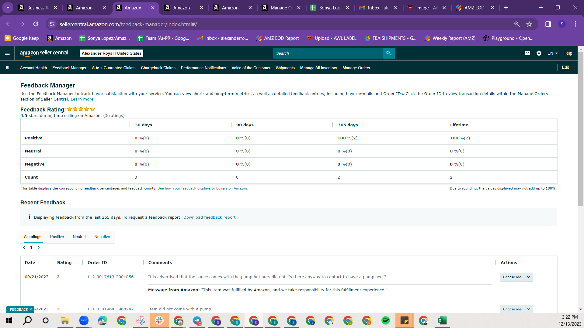Reload the Seller Central page
584x328 pixels.
click(x=36, y=24)
